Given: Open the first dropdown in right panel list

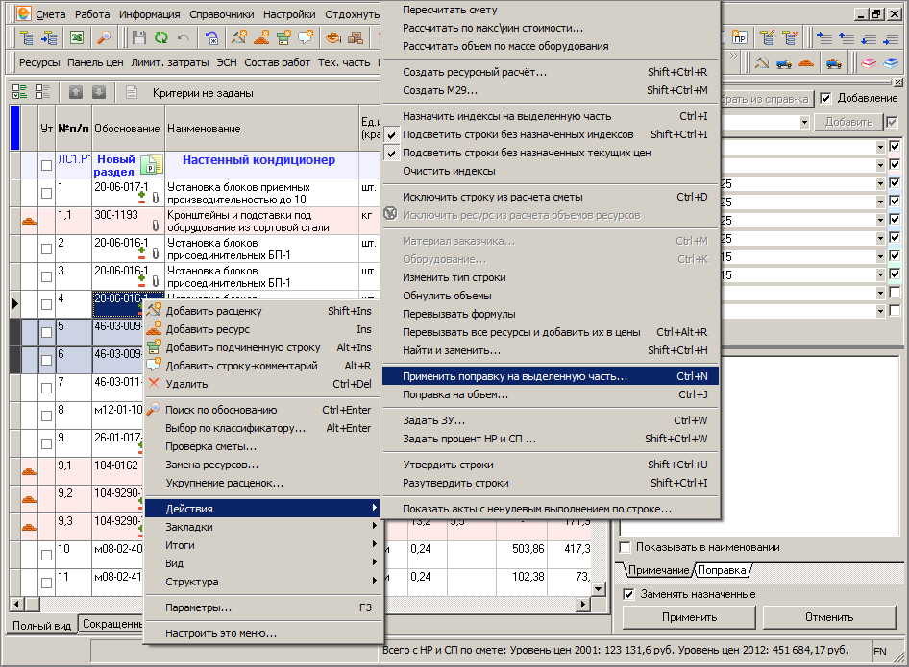Looking at the screenshot, I should point(880,147).
